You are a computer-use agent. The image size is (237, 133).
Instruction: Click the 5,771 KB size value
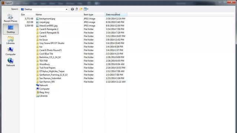[29, 19]
